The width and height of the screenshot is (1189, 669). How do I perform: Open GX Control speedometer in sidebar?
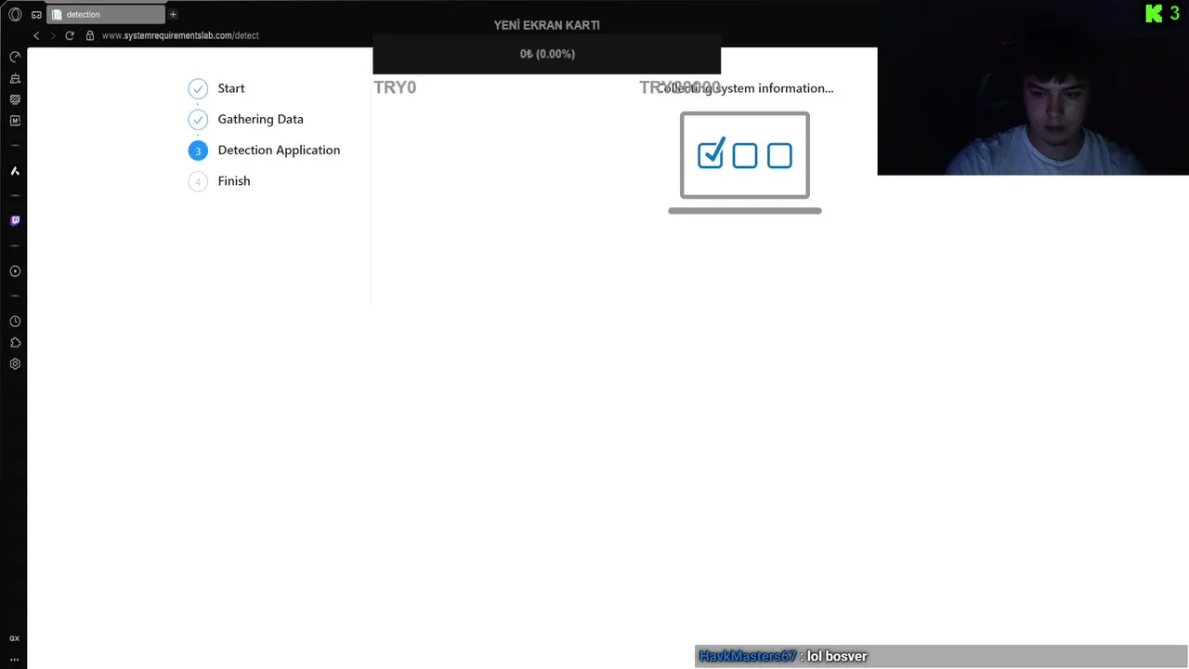pyautogui.click(x=15, y=57)
